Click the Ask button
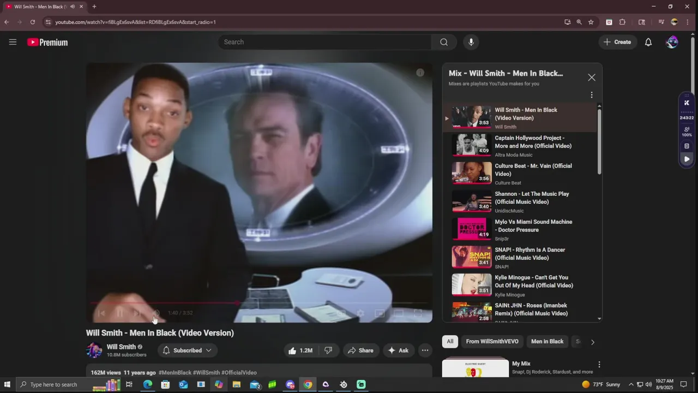This screenshot has width=698, height=393. [398, 350]
